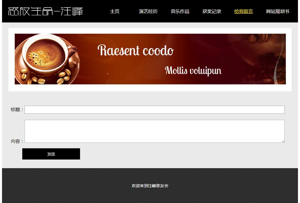Click the 'Mollis voluipun' banner subtitle
This screenshot has height=203, width=300.
click(x=193, y=71)
